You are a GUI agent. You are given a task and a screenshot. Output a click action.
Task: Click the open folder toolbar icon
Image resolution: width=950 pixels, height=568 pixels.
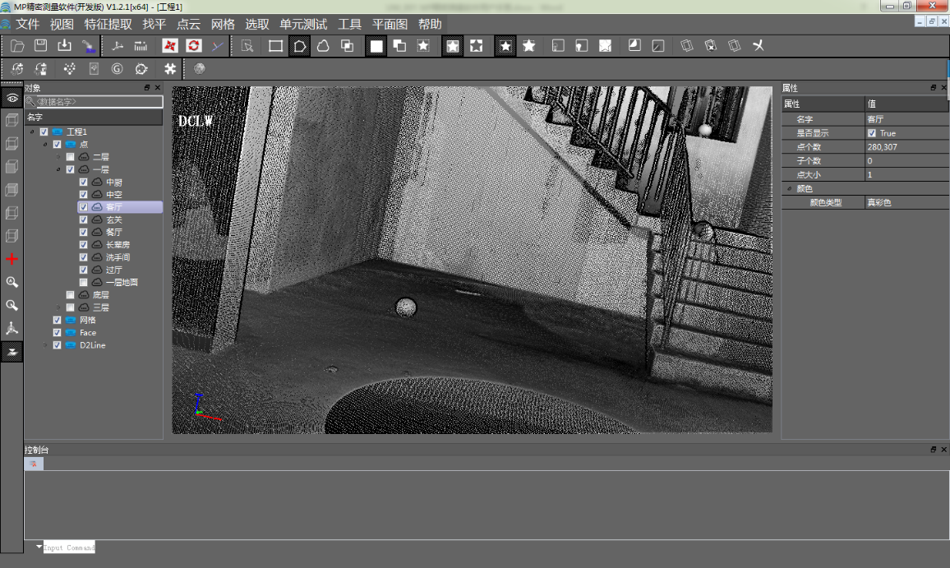[x=17, y=46]
